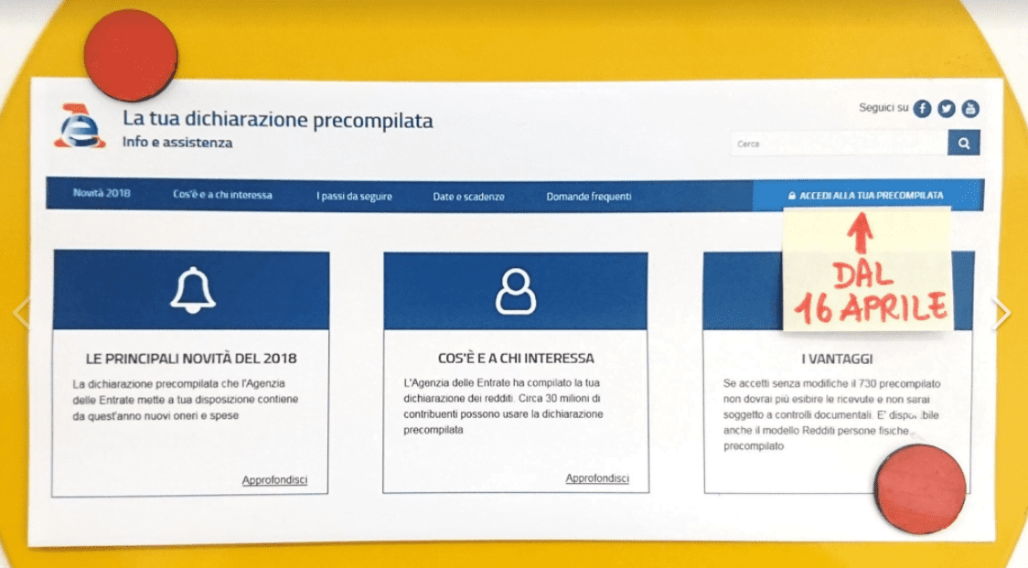Viewport: 1028px width, 568px height.
Task: Open the YouTube channel icon
Action: click(969, 109)
